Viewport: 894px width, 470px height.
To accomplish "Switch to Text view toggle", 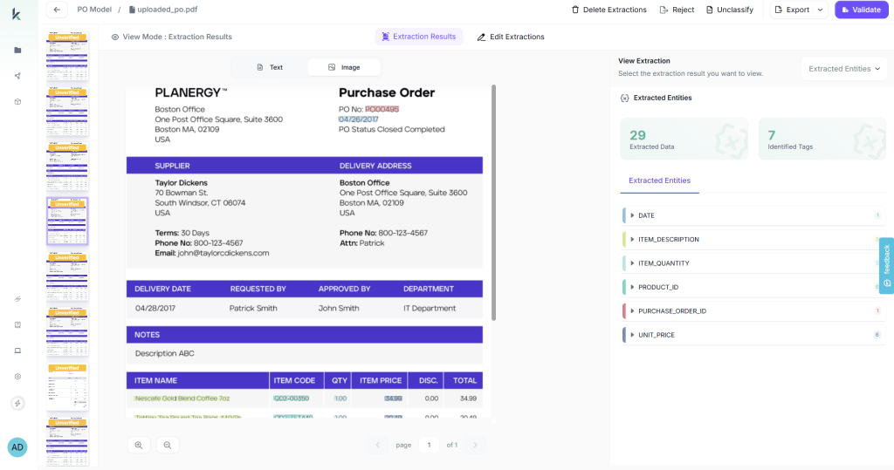I will 270,67.
